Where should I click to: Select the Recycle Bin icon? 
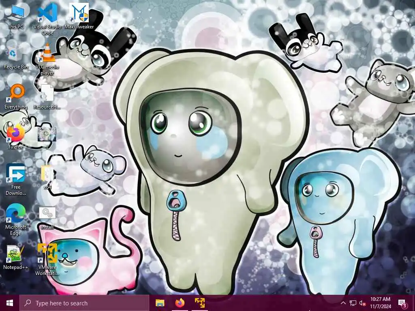(16, 57)
